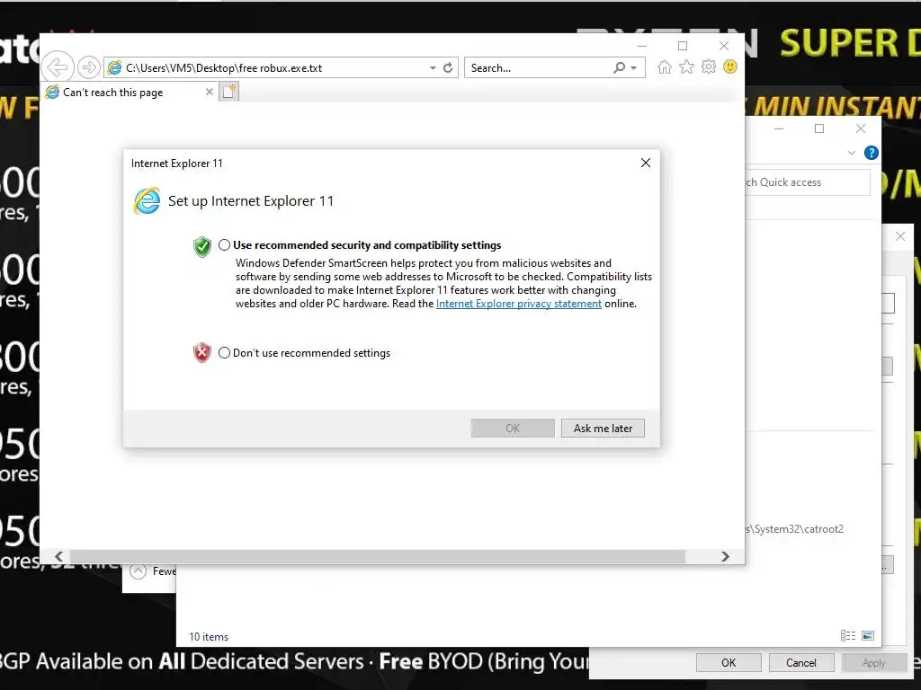Image resolution: width=921 pixels, height=690 pixels.
Task: Click the Internet Explorer logo in dialog
Action: 147,201
